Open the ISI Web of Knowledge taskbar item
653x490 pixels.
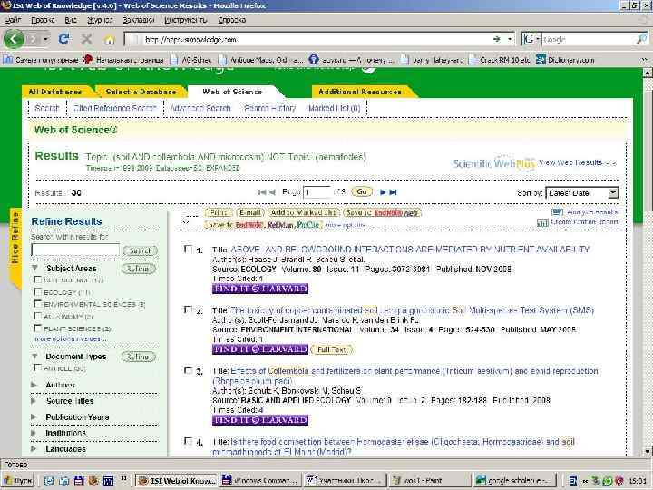(x=177, y=481)
